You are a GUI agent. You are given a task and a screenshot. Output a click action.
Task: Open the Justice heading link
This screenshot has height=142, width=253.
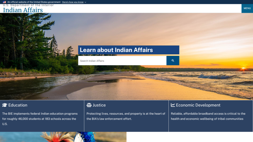[99, 105]
